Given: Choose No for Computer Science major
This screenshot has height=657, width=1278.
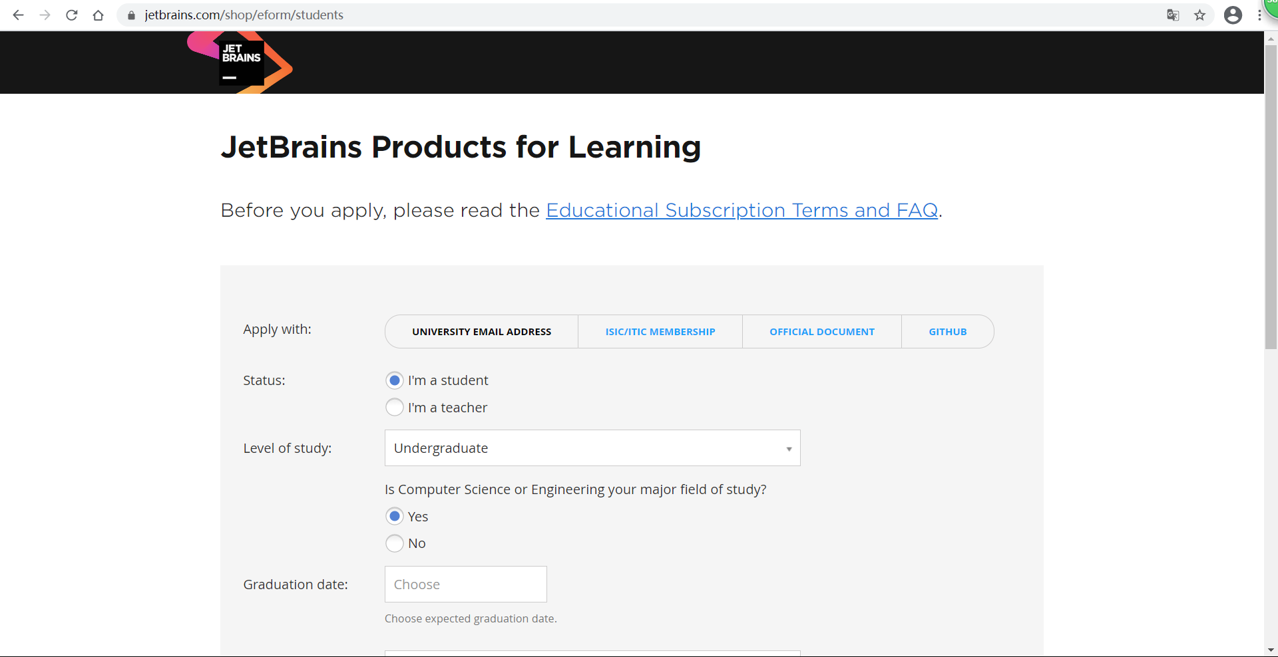Looking at the screenshot, I should coord(395,543).
